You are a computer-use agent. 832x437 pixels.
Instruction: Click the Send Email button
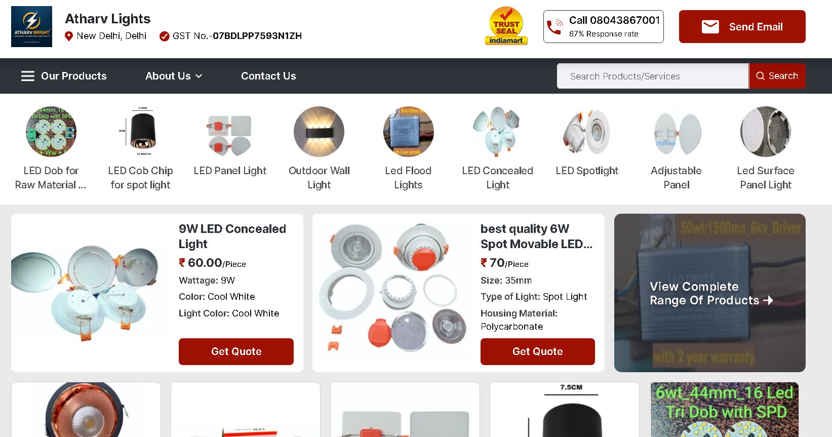click(742, 26)
